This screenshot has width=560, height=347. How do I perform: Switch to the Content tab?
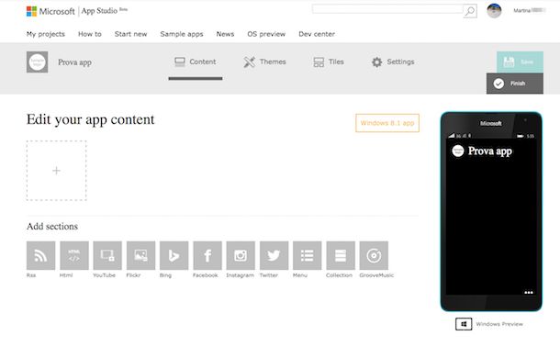click(196, 62)
